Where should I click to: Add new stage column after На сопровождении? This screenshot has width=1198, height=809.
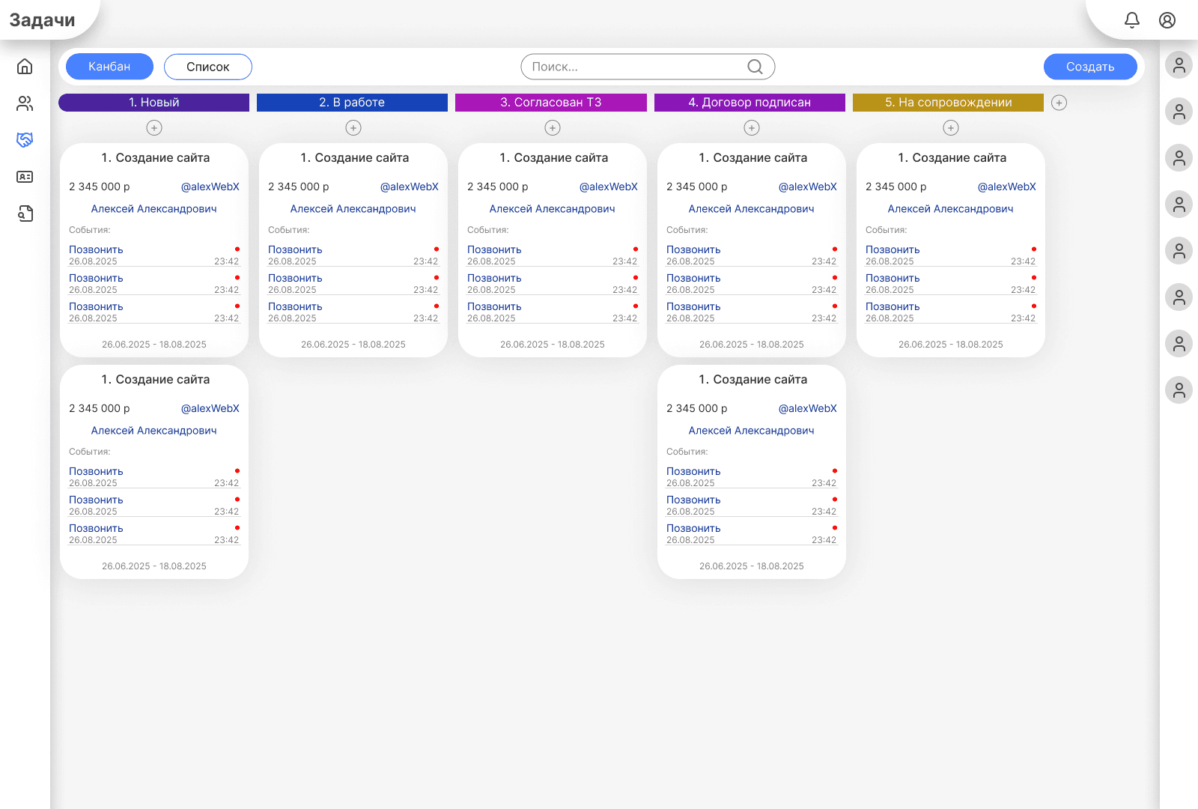[x=1059, y=103]
